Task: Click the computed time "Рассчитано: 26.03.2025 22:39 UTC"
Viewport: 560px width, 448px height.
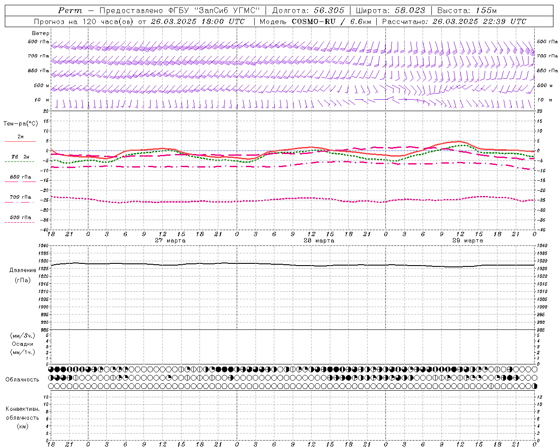Action: pos(454,21)
